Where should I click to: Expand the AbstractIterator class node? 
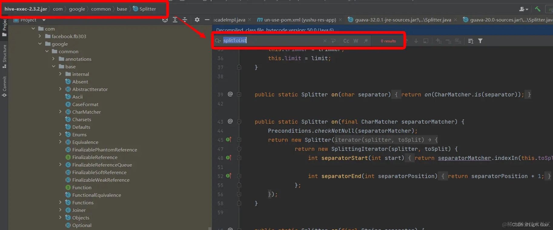click(60, 89)
